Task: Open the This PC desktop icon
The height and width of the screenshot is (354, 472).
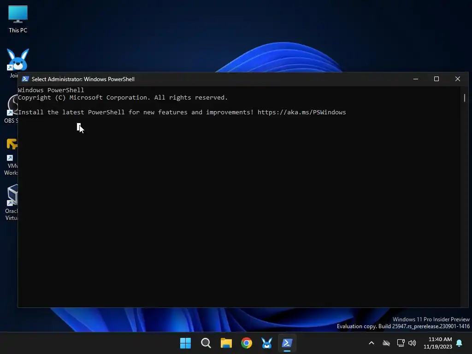Action: click(18, 19)
